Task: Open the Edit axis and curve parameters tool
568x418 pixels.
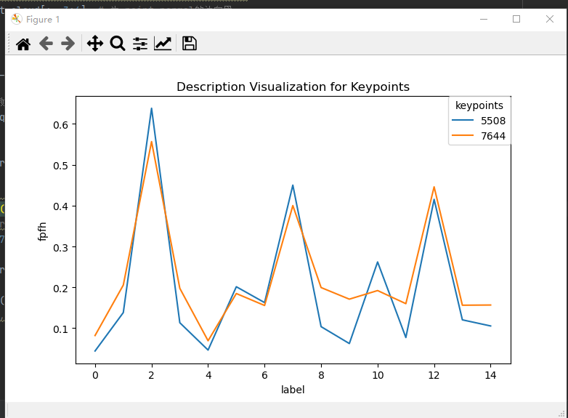Action: (163, 44)
